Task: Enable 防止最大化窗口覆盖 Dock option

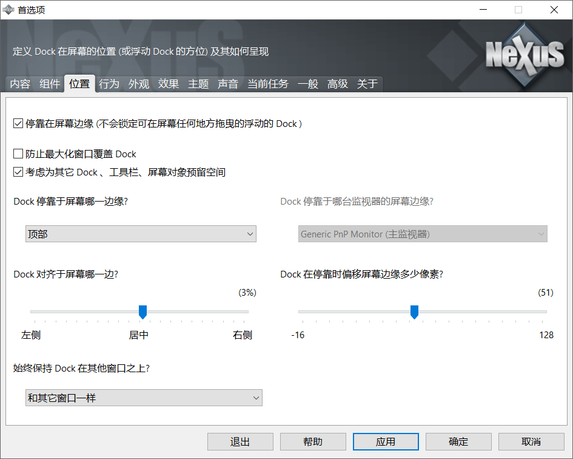Action: 18,154
